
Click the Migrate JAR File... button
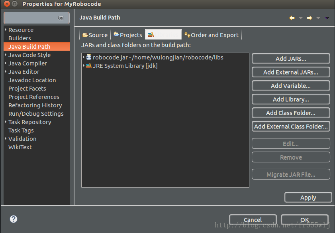tap(291, 174)
